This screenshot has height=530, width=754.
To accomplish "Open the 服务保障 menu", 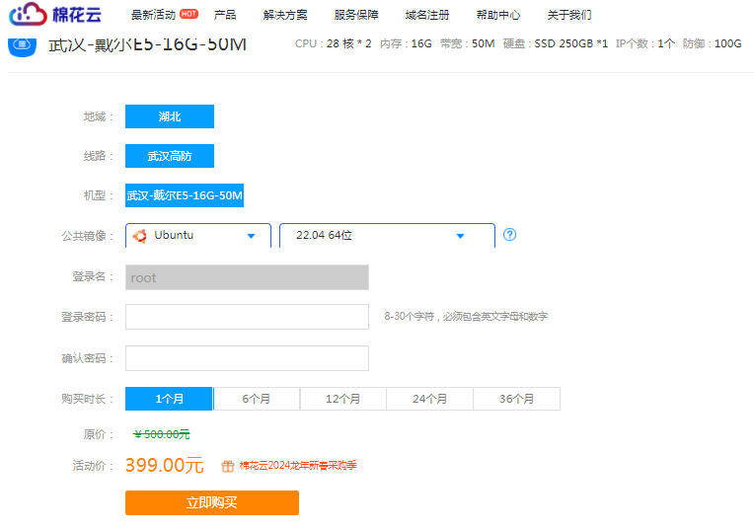I will point(356,15).
